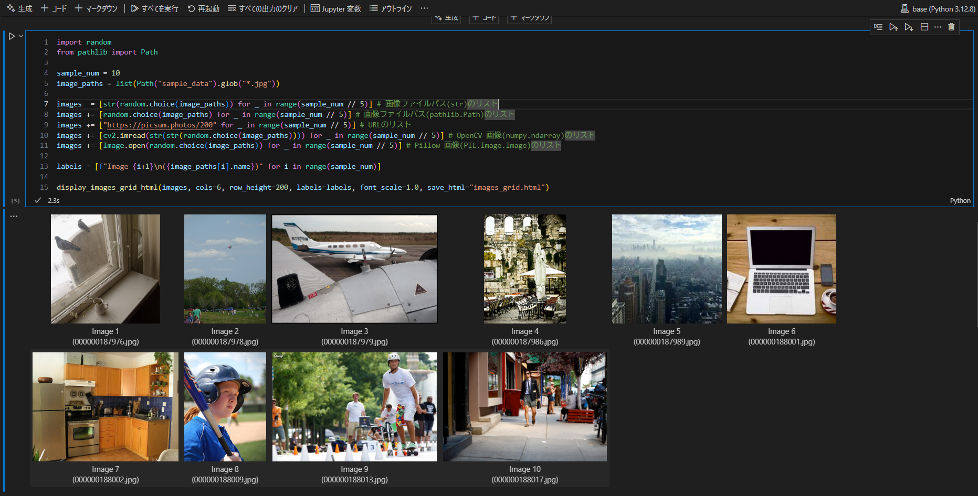Select the Image 9 skateboarder thumbnail

coord(354,407)
